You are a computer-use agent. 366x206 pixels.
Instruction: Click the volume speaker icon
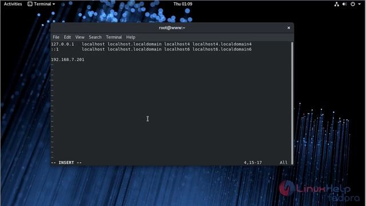click(344, 4)
